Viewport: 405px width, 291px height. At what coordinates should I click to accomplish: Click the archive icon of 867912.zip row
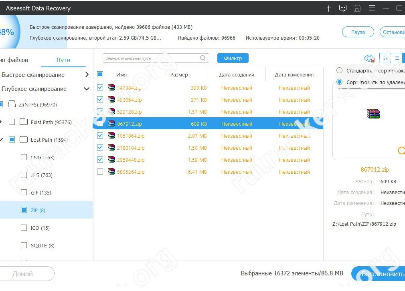point(111,123)
